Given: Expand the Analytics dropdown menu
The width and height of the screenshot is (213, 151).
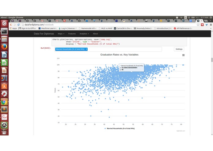Looking at the screenshot, I should (84, 34).
